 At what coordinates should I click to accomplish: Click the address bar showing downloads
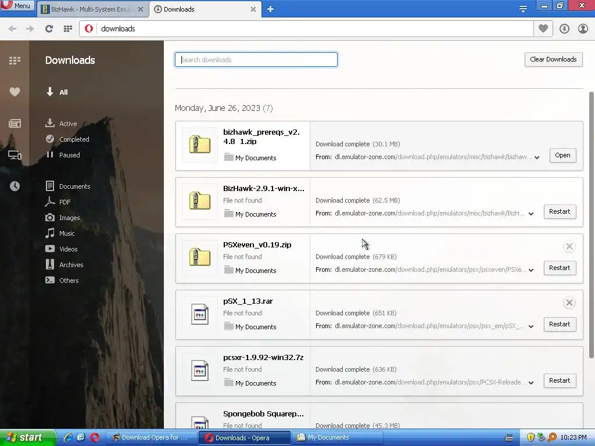306,29
